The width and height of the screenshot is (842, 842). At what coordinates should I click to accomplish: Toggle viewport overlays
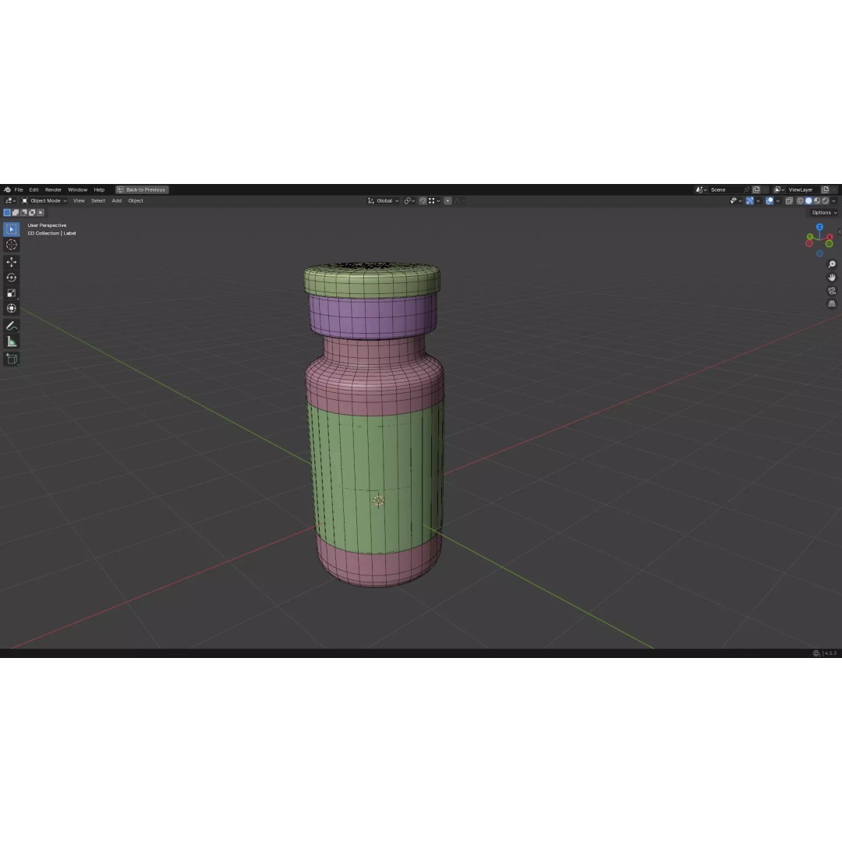click(769, 201)
